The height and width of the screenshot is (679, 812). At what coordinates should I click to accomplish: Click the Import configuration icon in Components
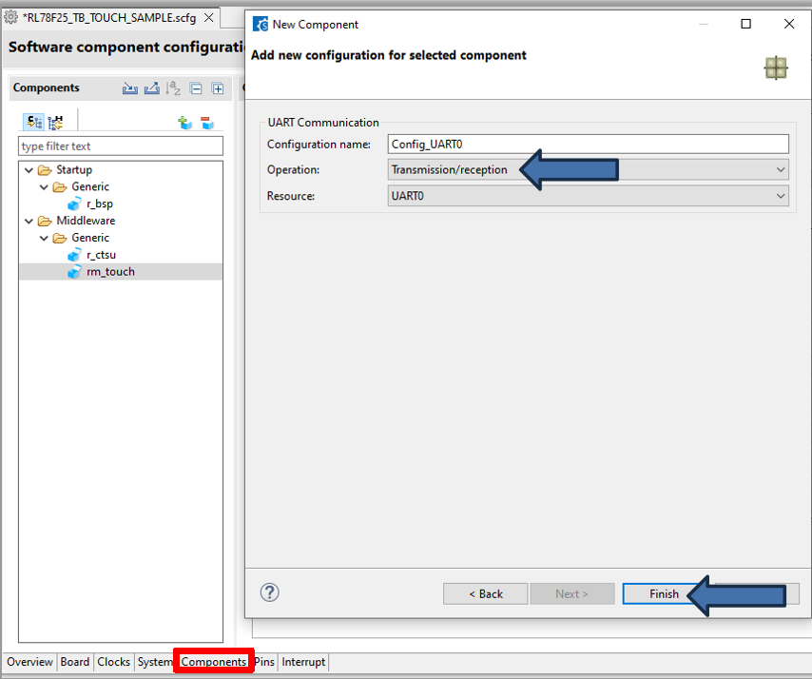click(x=130, y=88)
